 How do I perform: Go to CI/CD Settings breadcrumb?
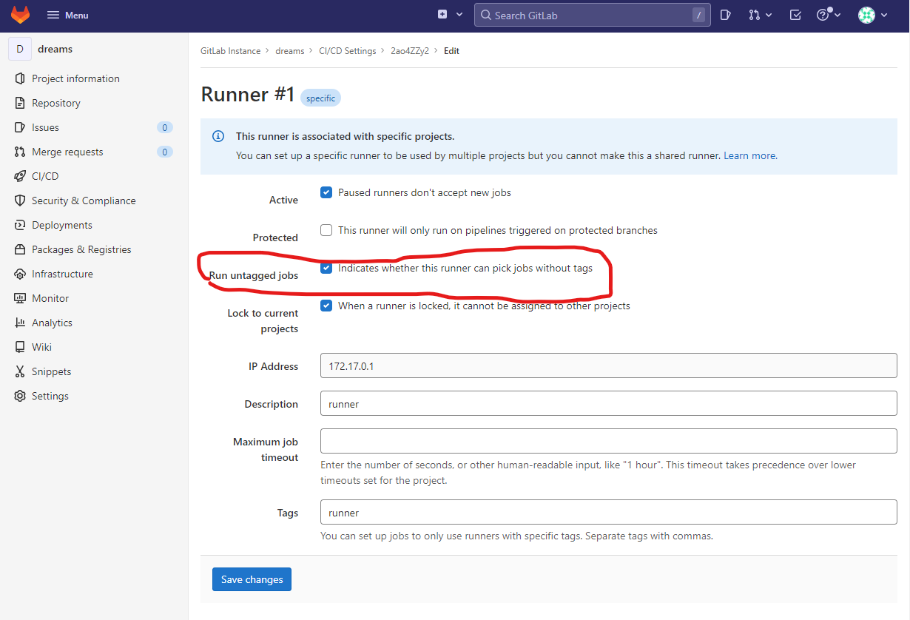click(x=348, y=51)
